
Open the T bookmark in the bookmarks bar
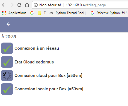[45, 13]
